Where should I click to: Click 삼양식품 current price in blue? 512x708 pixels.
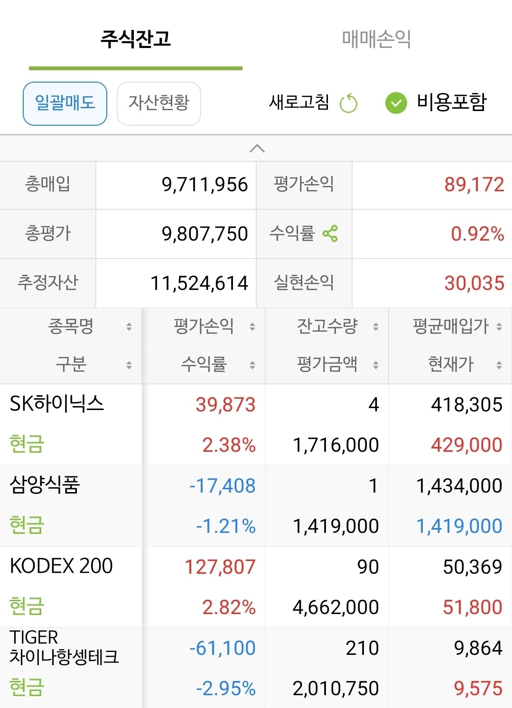coord(459,526)
